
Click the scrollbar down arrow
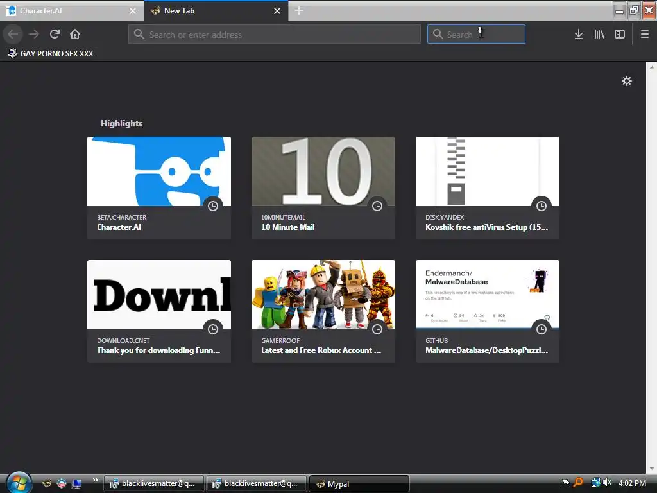coord(652,469)
